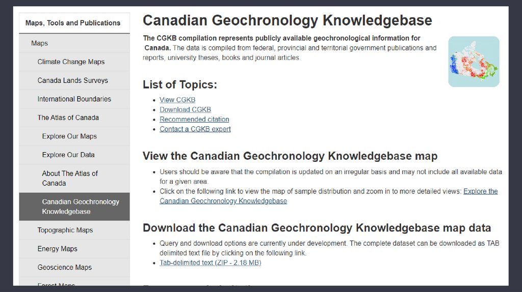522x292 pixels.
Task: Click the Canada geochronology map thumbnail
Action: pyautogui.click(x=474, y=62)
